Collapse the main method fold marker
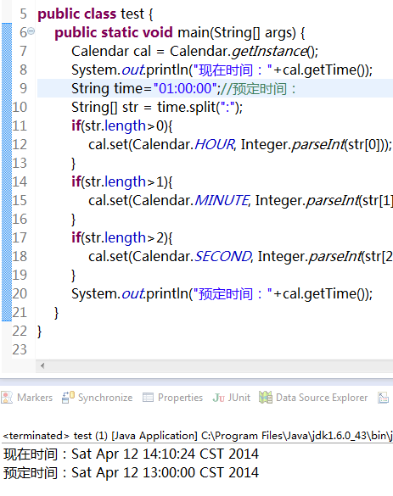393x496 pixels. (x=31, y=31)
